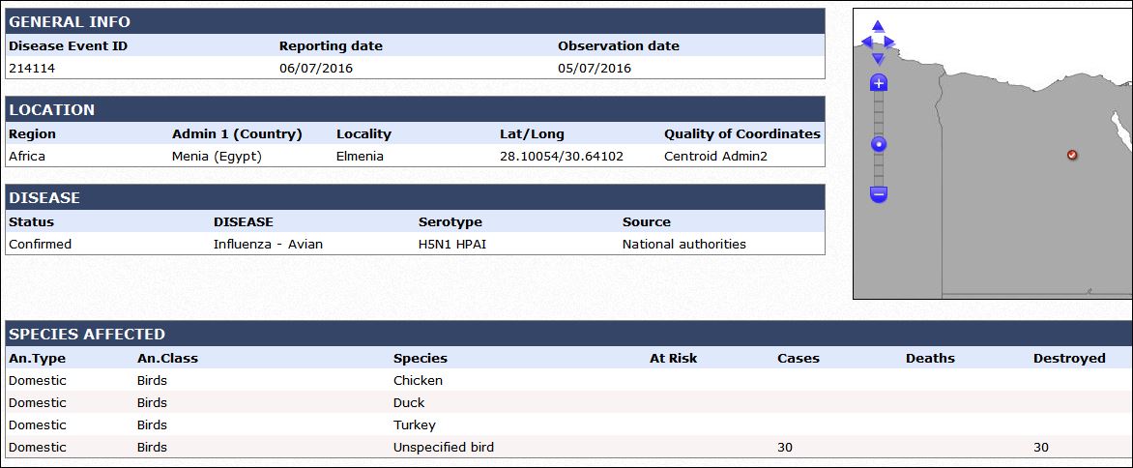The image size is (1133, 468).
Task: Pan the map right with arrow
Action: tap(889, 42)
